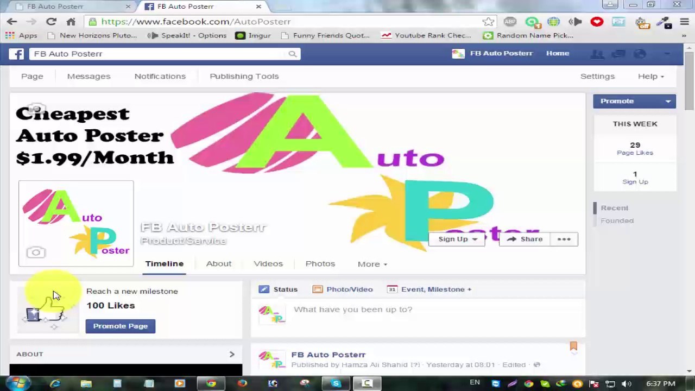Bookmark this page with the star icon
Viewport: 695px width, 391px height.
[x=488, y=22]
